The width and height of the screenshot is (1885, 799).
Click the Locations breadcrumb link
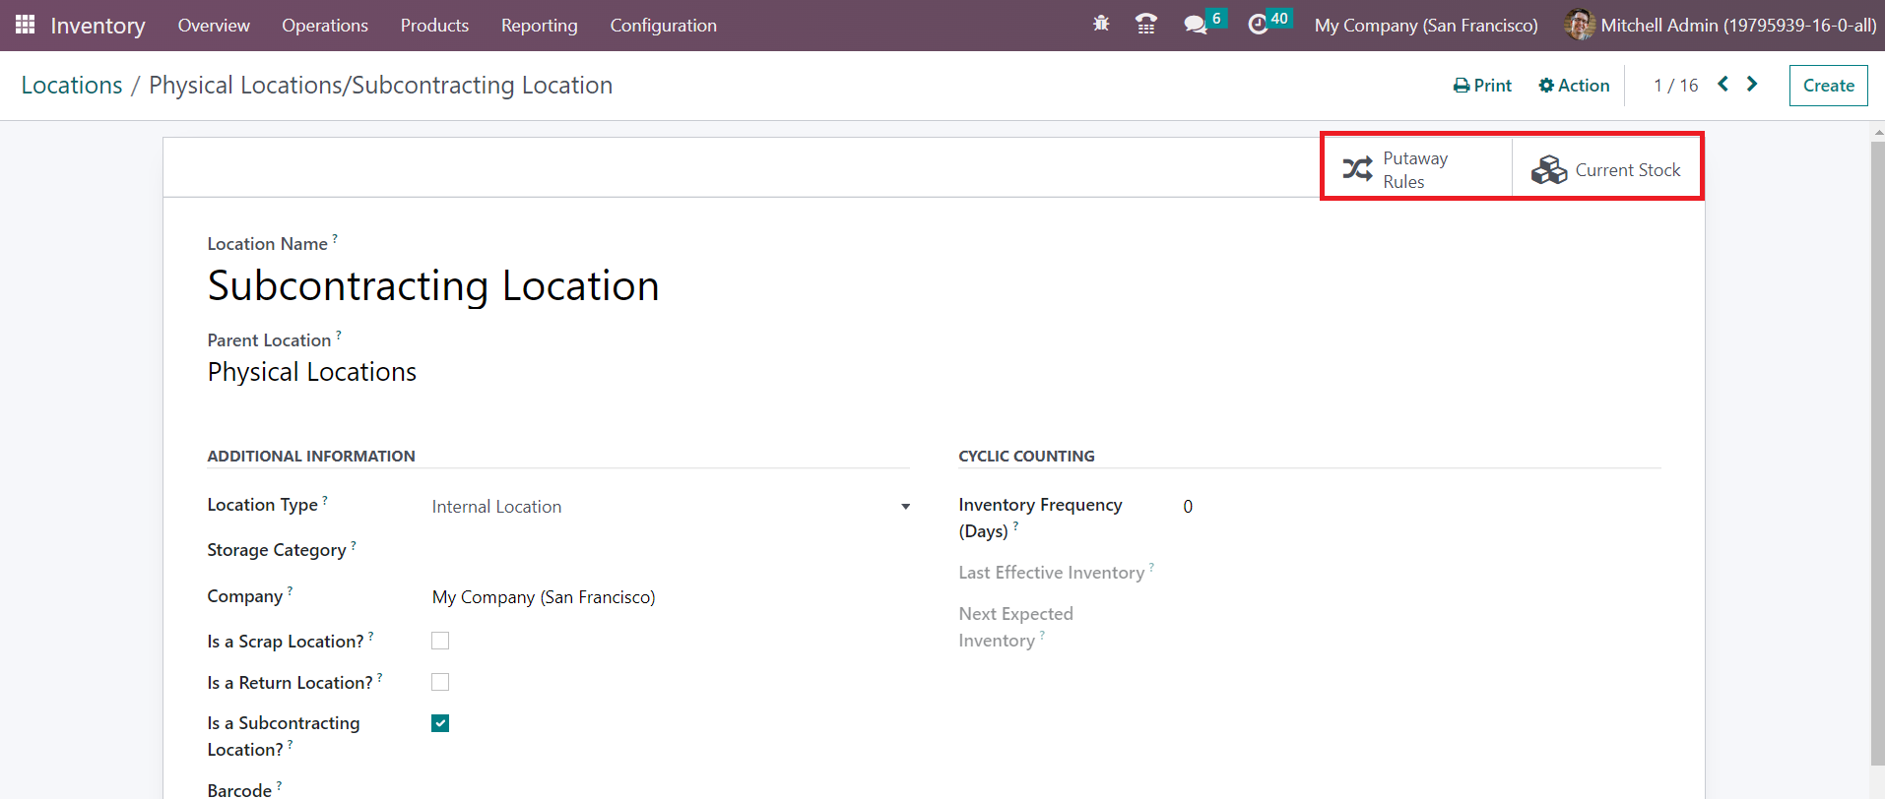point(72,86)
